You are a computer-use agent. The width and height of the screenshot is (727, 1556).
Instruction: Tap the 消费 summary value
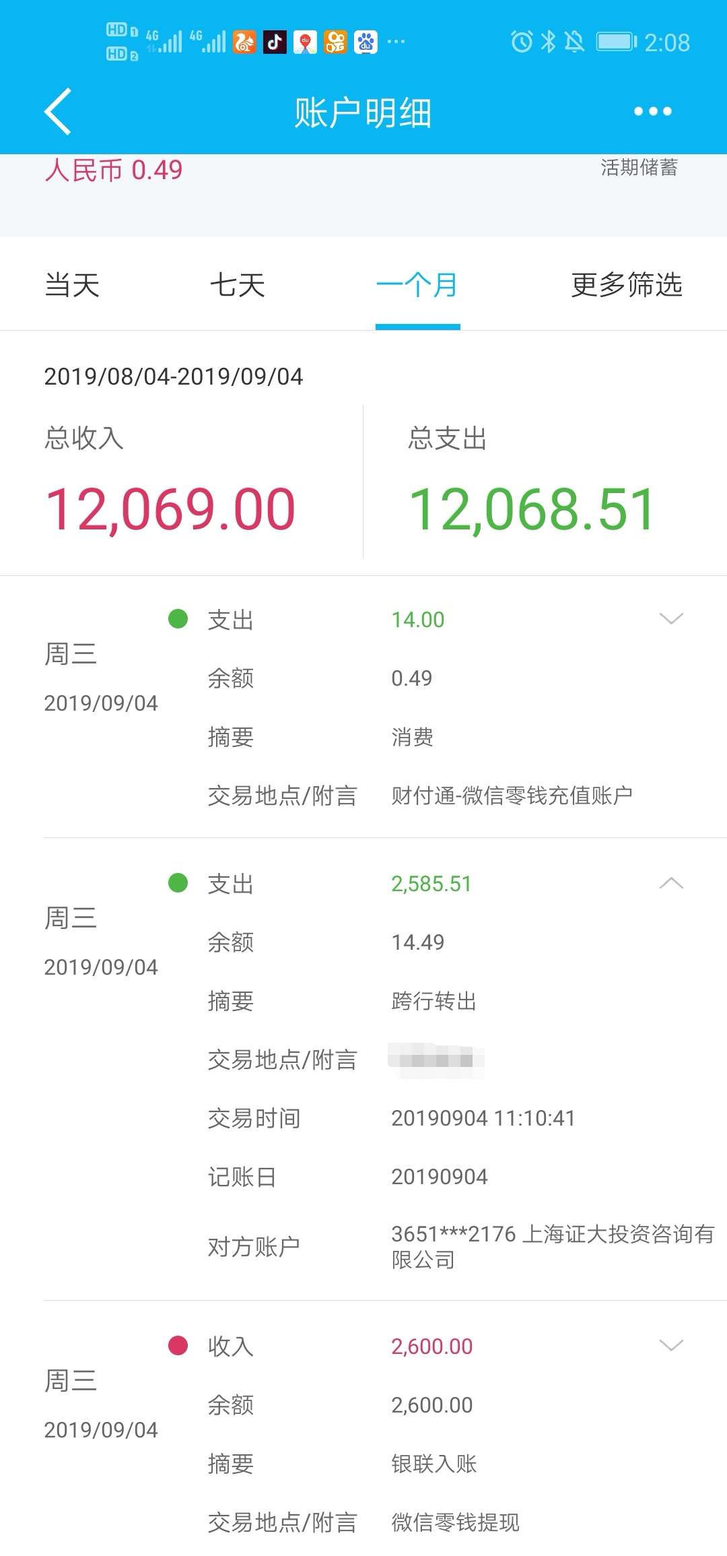point(413,737)
